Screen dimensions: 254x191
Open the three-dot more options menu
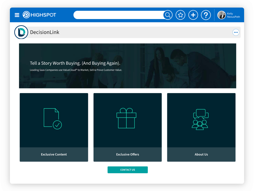[236, 32]
